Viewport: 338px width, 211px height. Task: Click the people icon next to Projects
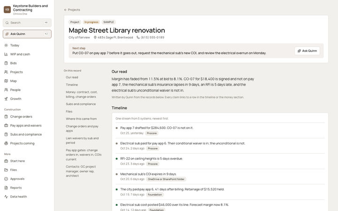pos(6,72)
